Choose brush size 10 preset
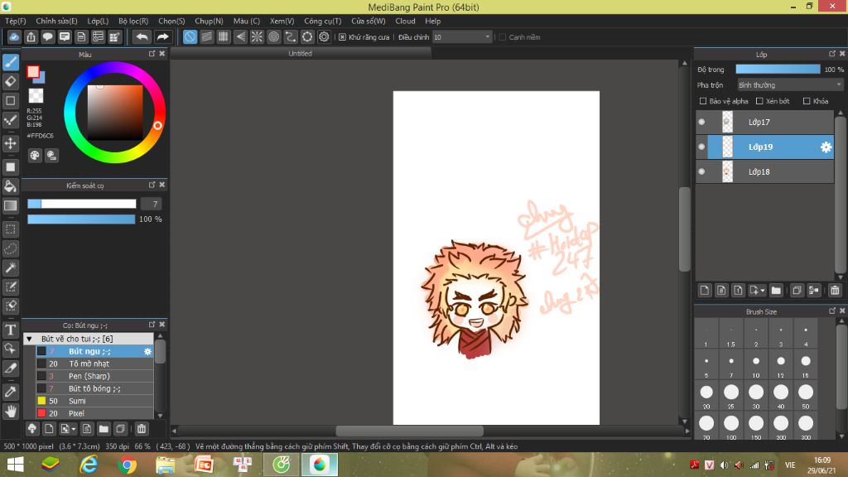 (756, 364)
